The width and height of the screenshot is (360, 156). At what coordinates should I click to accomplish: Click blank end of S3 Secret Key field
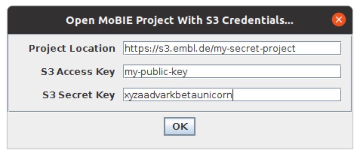(x=286, y=94)
